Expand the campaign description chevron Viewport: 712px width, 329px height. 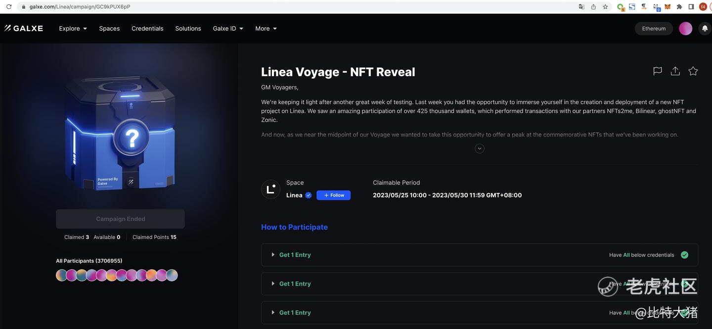480,148
